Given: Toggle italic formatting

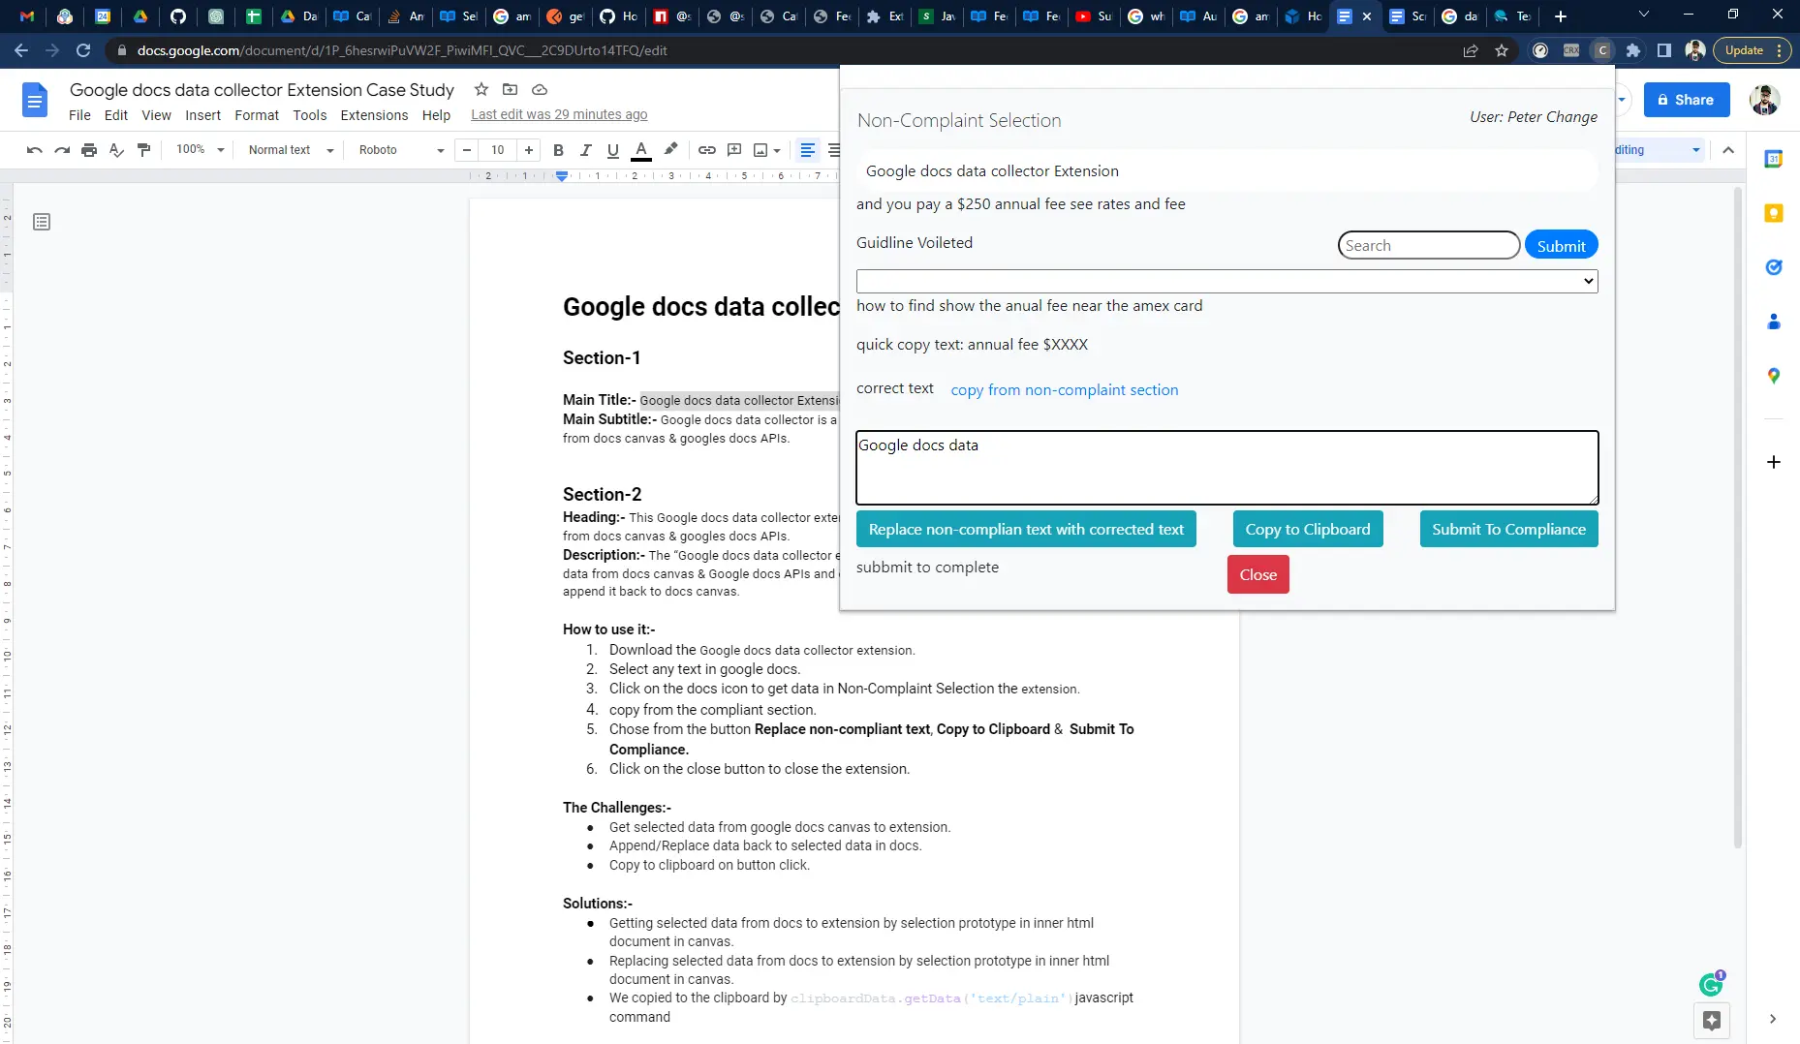Looking at the screenshot, I should (585, 150).
